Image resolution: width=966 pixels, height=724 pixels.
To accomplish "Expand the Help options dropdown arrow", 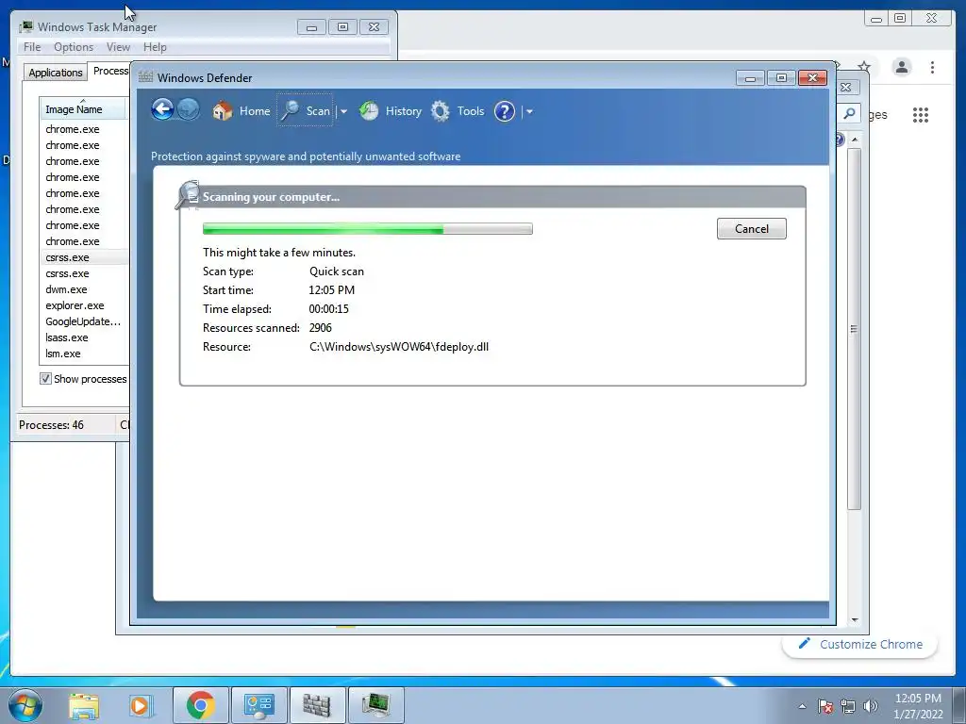I will [x=529, y=111].
